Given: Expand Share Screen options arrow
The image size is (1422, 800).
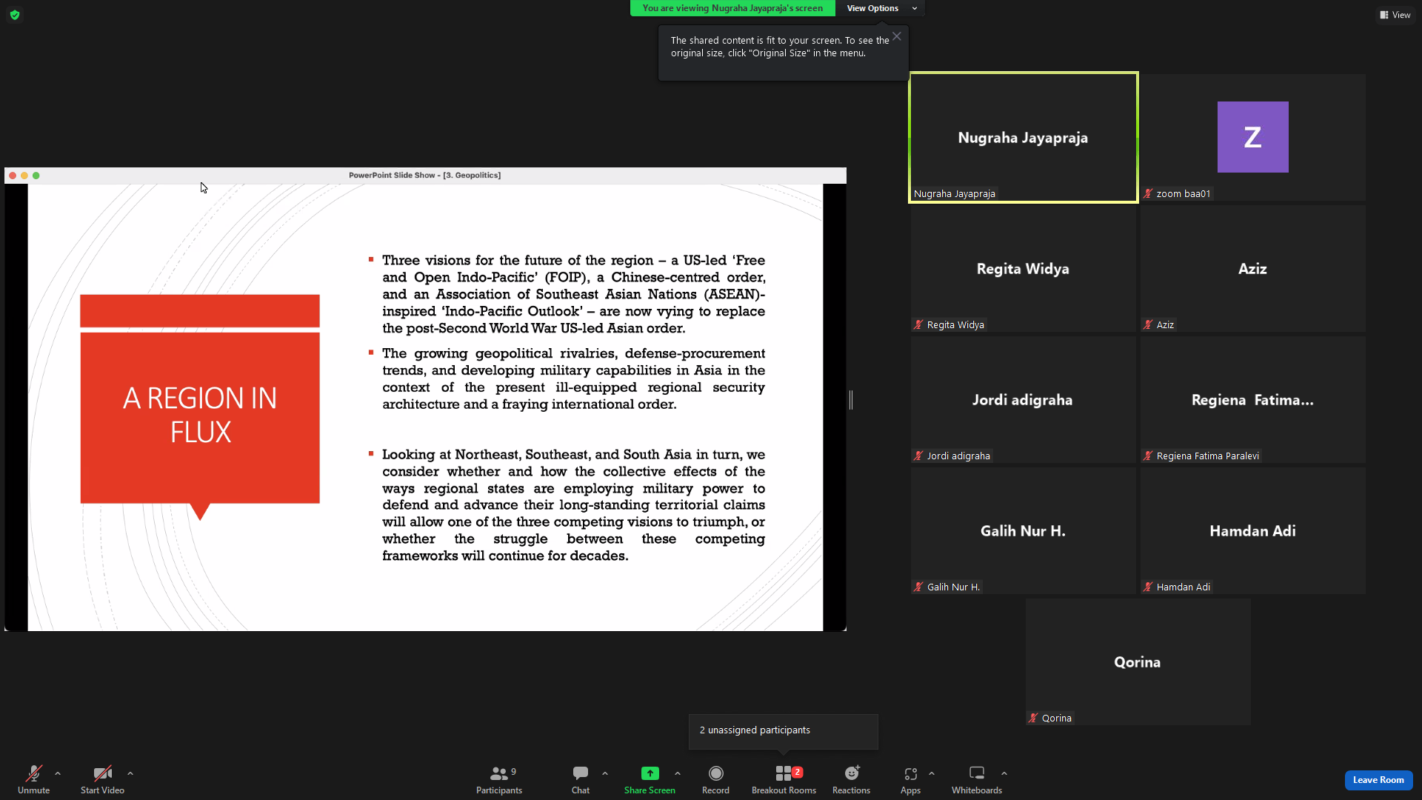Looking at the screenshot, I should pos(678,773).
